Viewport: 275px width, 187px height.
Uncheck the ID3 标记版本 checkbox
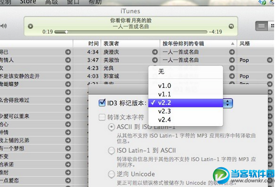[x=102, y=103]
